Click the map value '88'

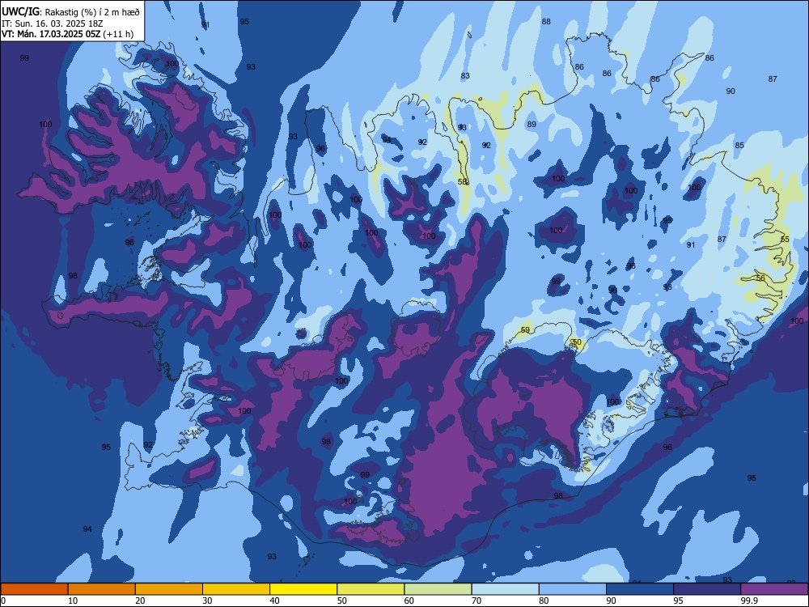pos(546,22)
